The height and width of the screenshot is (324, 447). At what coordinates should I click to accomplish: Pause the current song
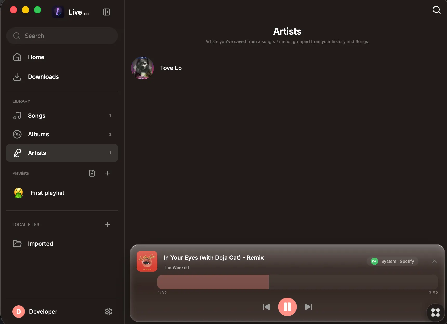(287, 307)
